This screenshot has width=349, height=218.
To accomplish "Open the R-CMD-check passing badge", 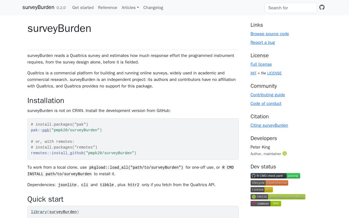I will point(275,176).
